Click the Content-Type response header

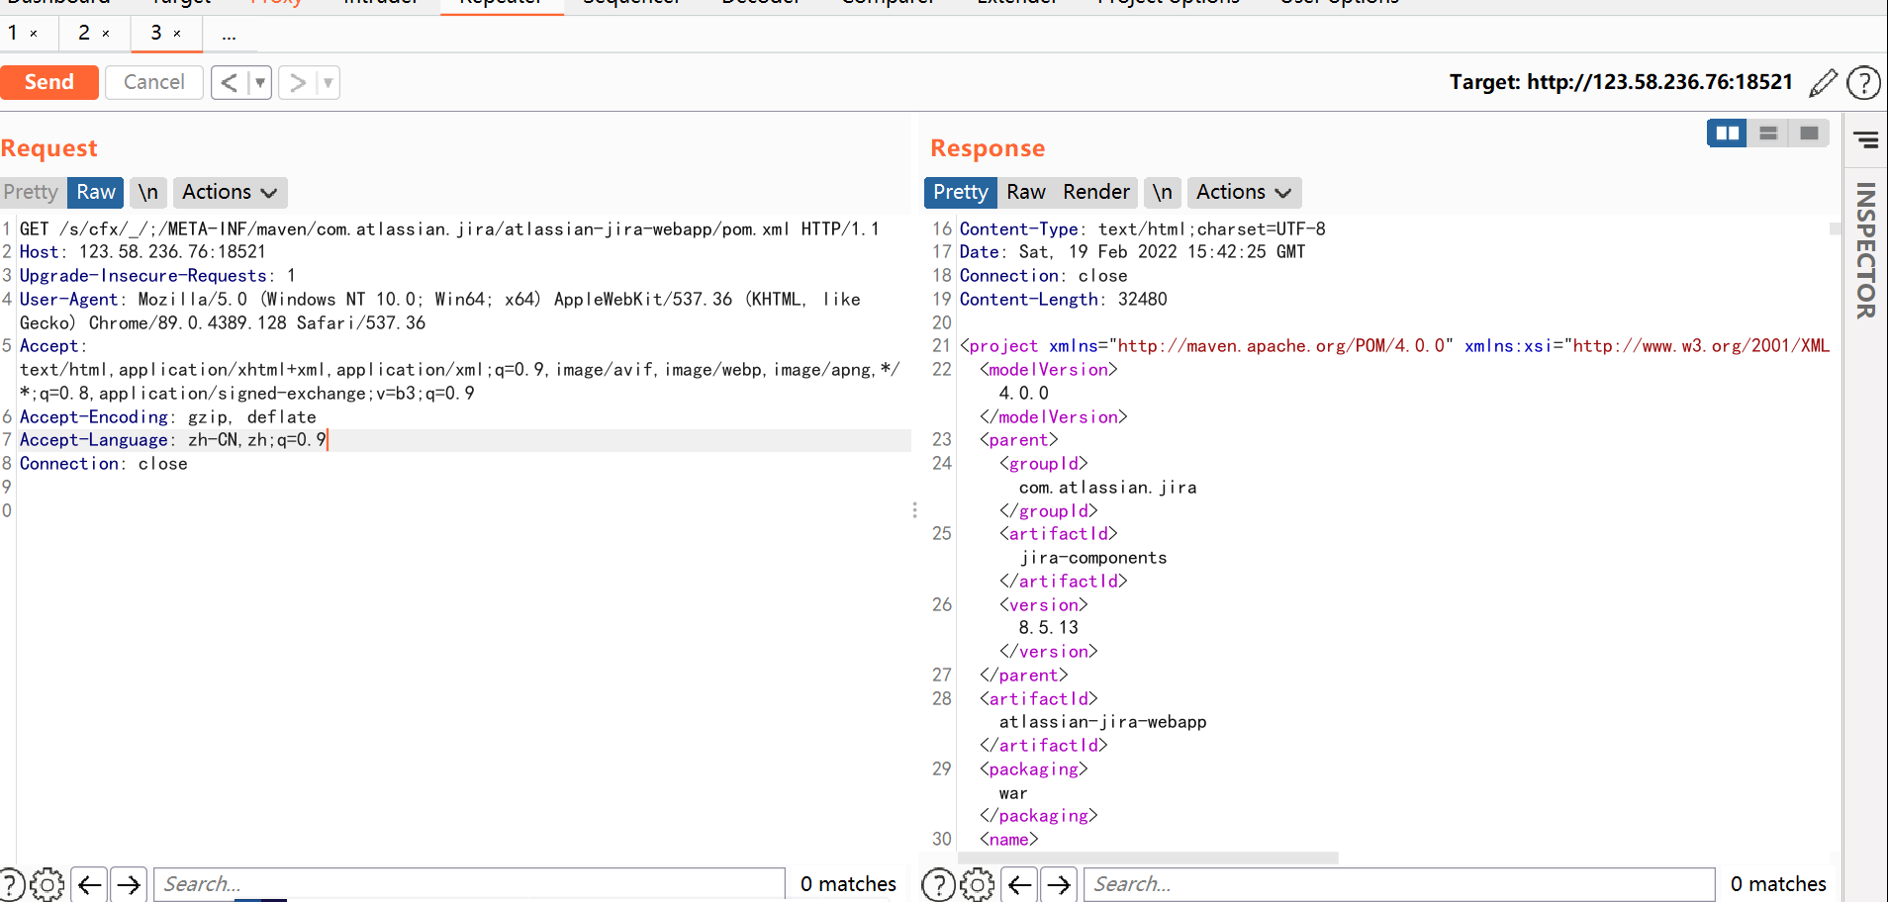tap(1143, 228)
